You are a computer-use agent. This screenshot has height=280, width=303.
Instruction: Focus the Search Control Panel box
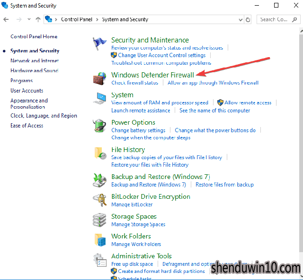click(278, 19)
